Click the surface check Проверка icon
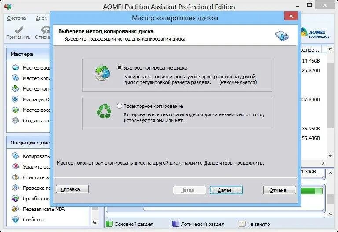Viewport: 338px width, 232px height. click(x=15, y=188)
